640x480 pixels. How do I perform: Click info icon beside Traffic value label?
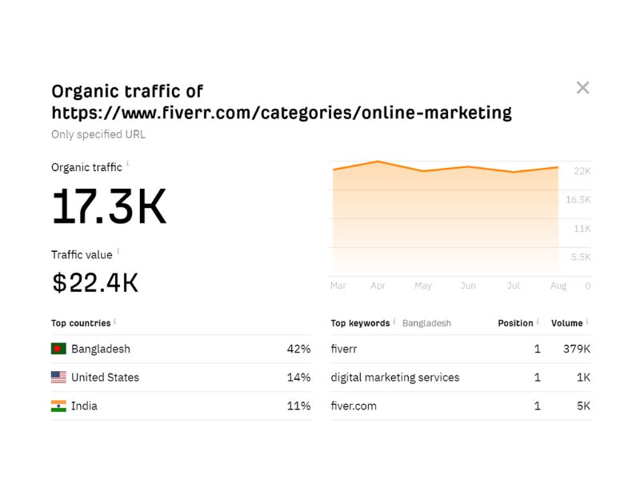[x=118, y=251]
